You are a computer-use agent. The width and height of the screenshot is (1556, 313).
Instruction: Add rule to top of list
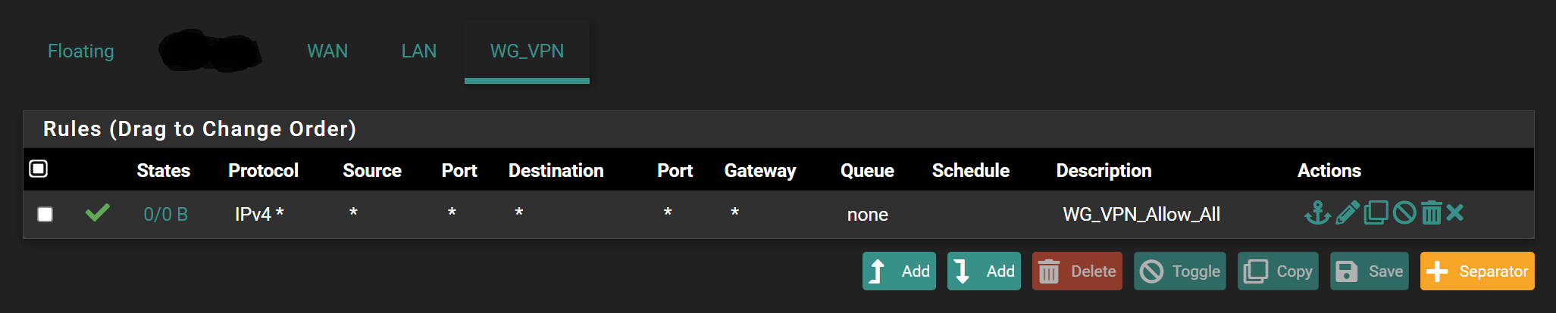click(x=899, y=271)
